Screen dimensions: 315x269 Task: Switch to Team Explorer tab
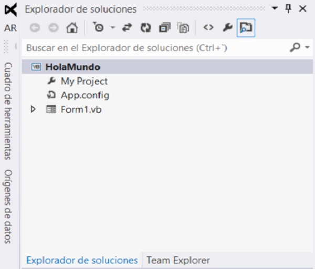click(178, 260)
